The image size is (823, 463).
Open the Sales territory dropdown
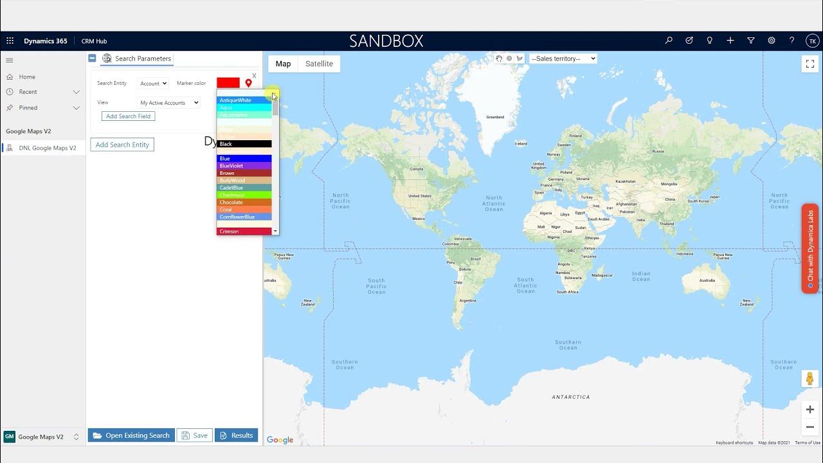[563, 59]
